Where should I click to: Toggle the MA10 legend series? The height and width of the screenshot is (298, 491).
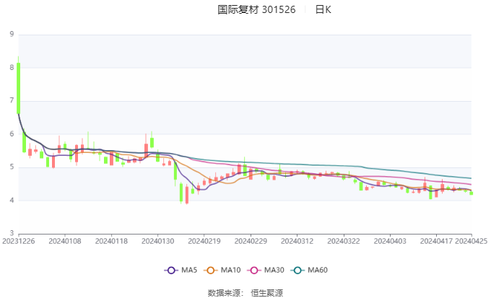(222, 270)
